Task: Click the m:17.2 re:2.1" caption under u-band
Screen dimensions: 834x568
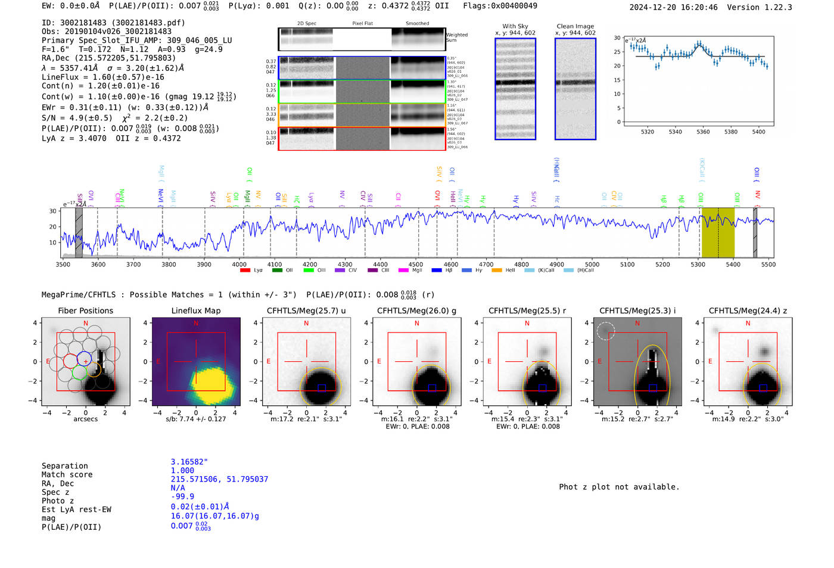Action: pos(306,419)
